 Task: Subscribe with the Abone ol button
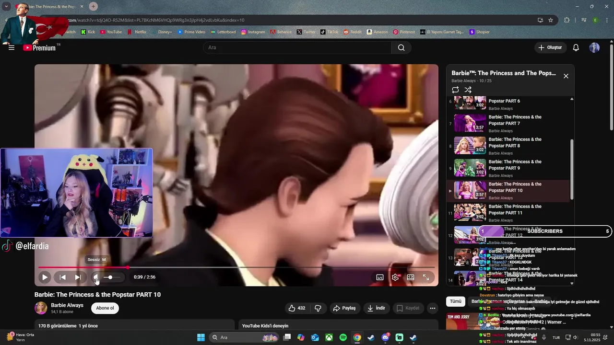point(105,308)
